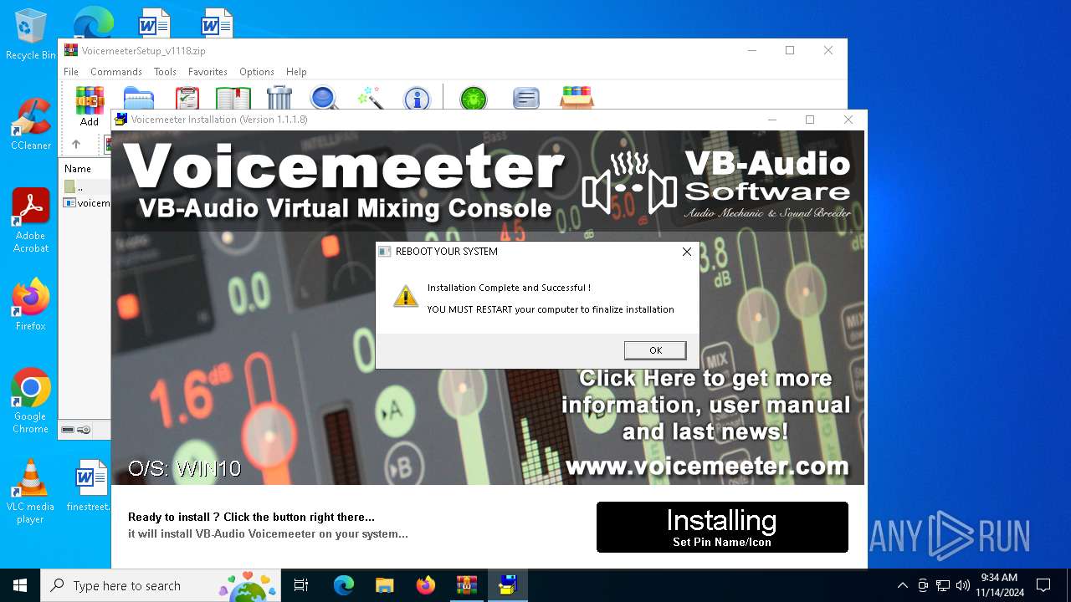The image size is (1071, 602).
Task: Select the voicemeeter file entry in WinRAR
Action: (87, 202)
